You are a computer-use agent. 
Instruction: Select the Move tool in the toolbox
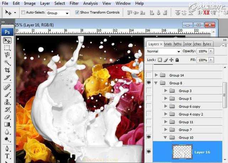click(x=7, y=40)
